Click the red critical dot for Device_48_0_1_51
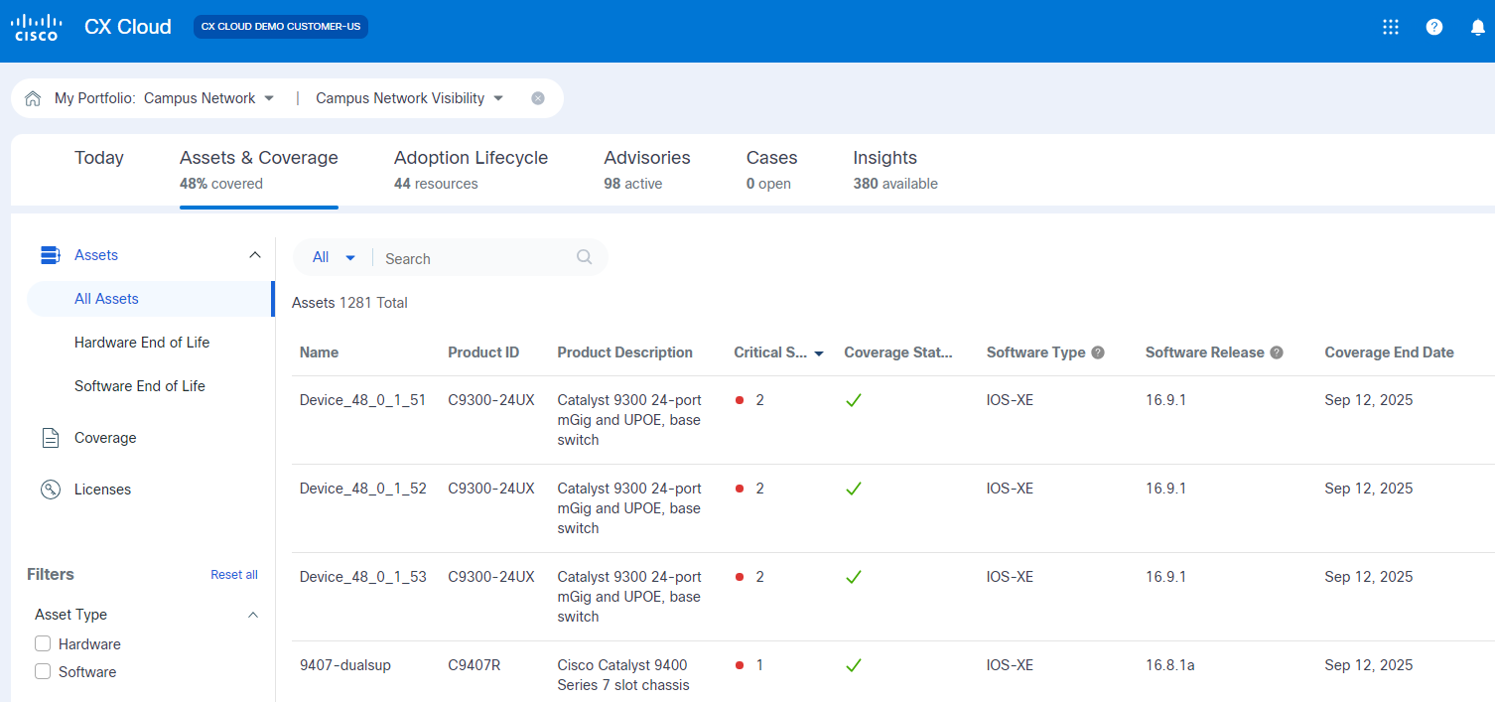This screenshot has height=702, width=1495. click(740, 400)
